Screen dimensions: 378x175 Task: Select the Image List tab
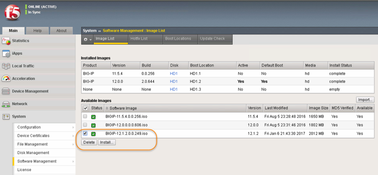111,39
